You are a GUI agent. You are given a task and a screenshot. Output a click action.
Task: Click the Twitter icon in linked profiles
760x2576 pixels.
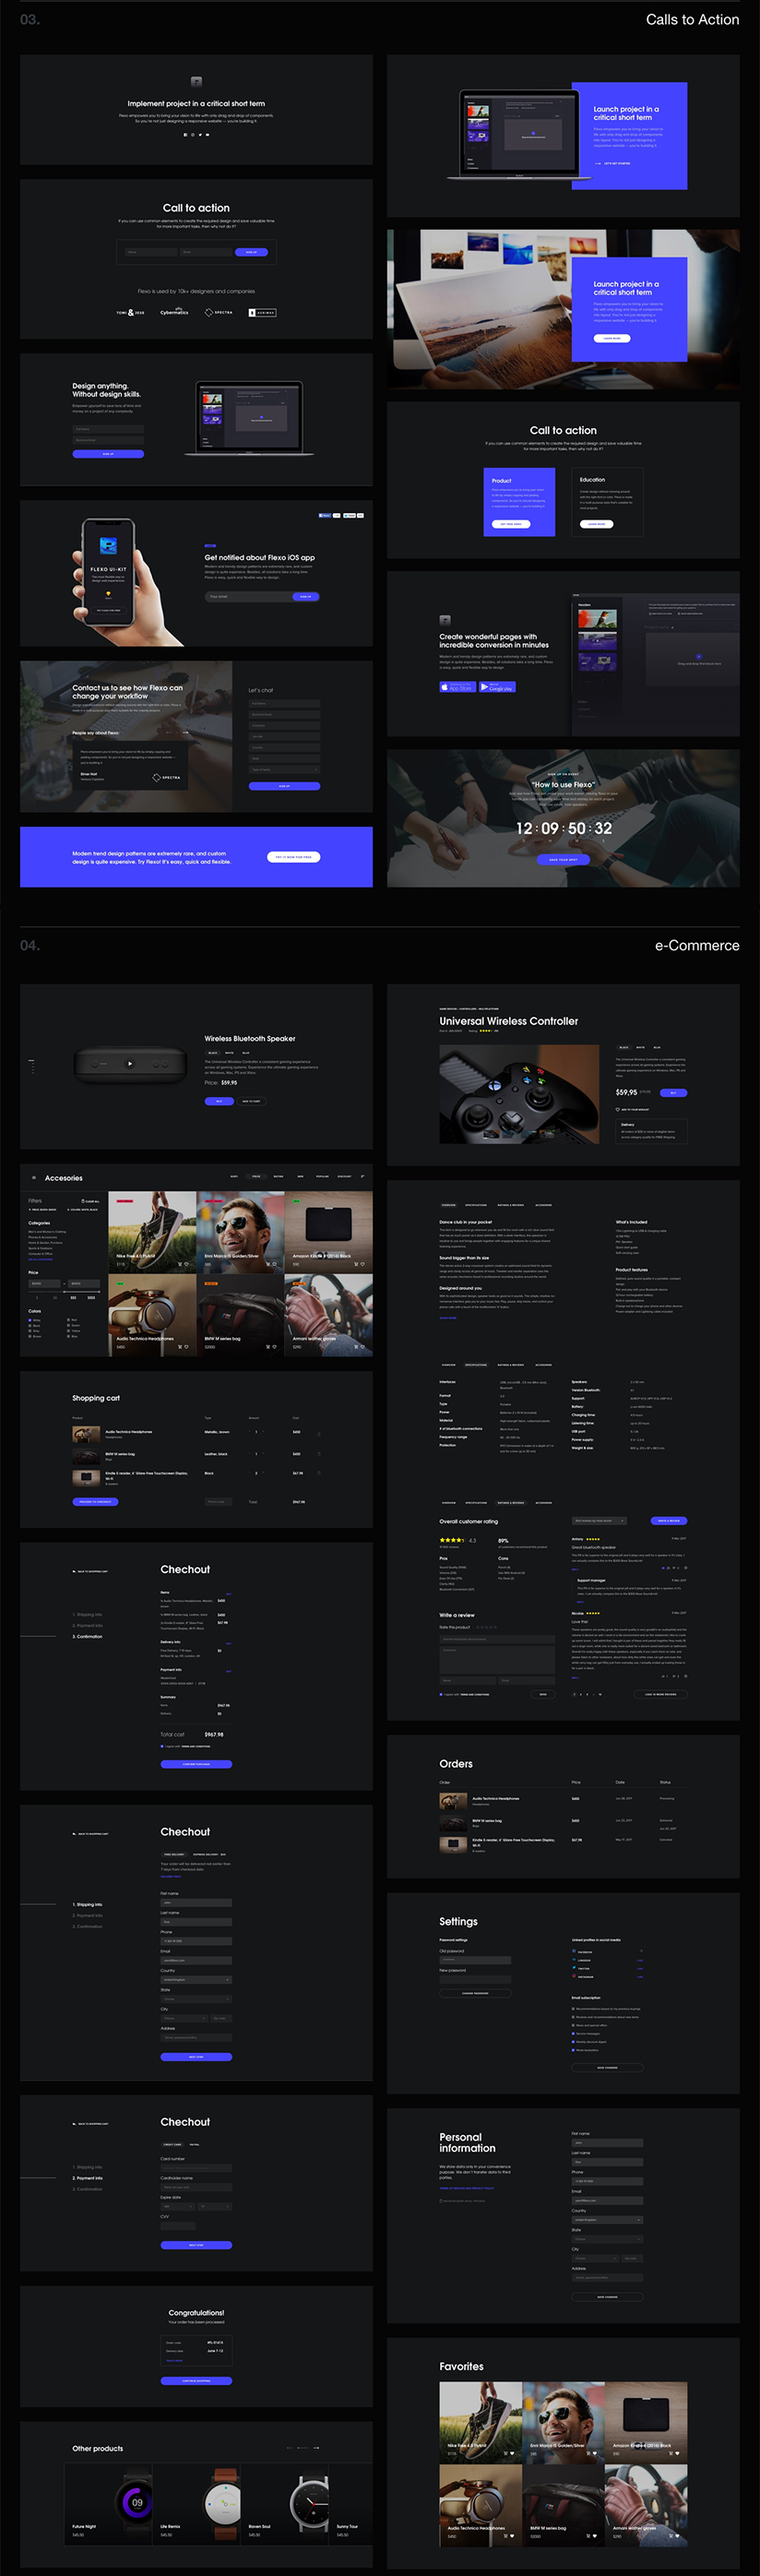[574, 1968]
